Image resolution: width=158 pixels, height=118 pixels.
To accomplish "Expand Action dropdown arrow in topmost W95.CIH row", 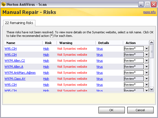I will (146, 49).
